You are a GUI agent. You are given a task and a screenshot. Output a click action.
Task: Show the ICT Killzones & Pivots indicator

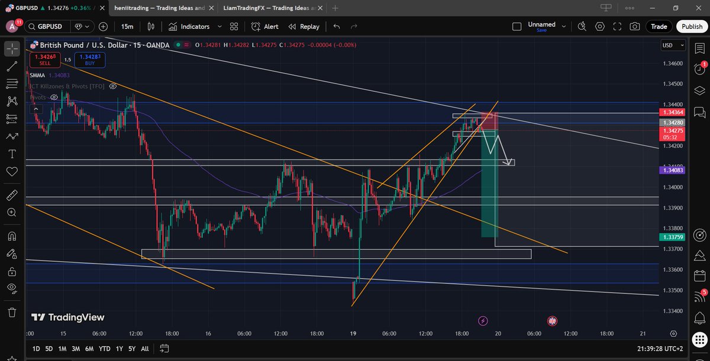113,86
